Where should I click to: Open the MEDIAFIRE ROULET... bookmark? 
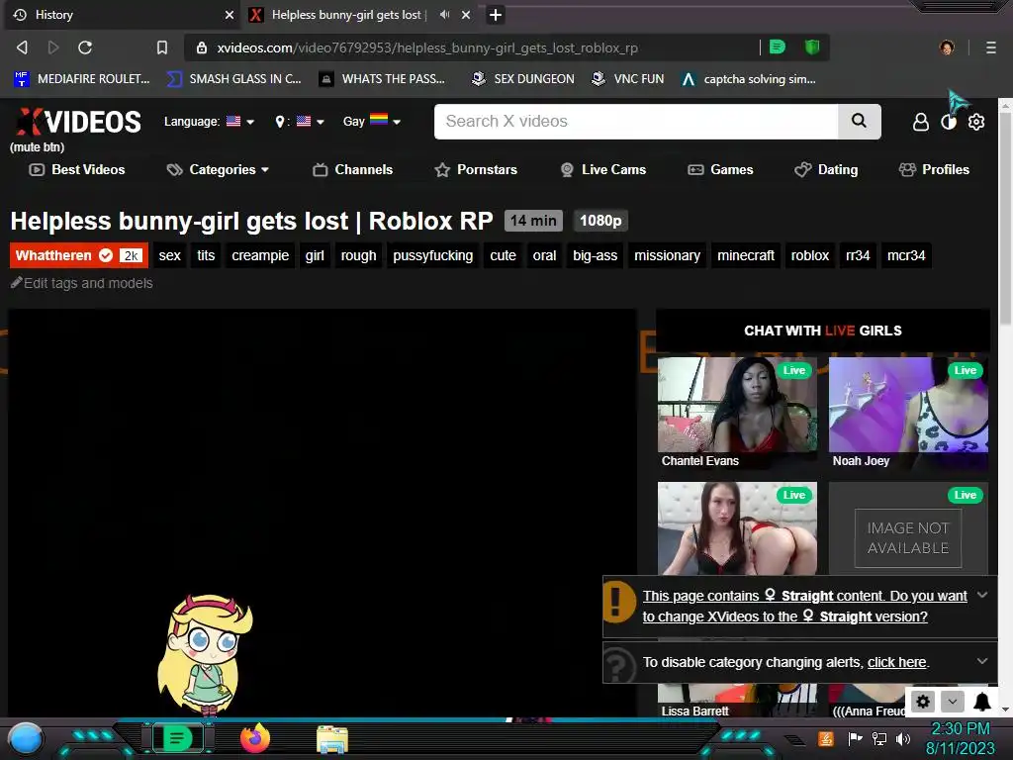coord(82,79)
